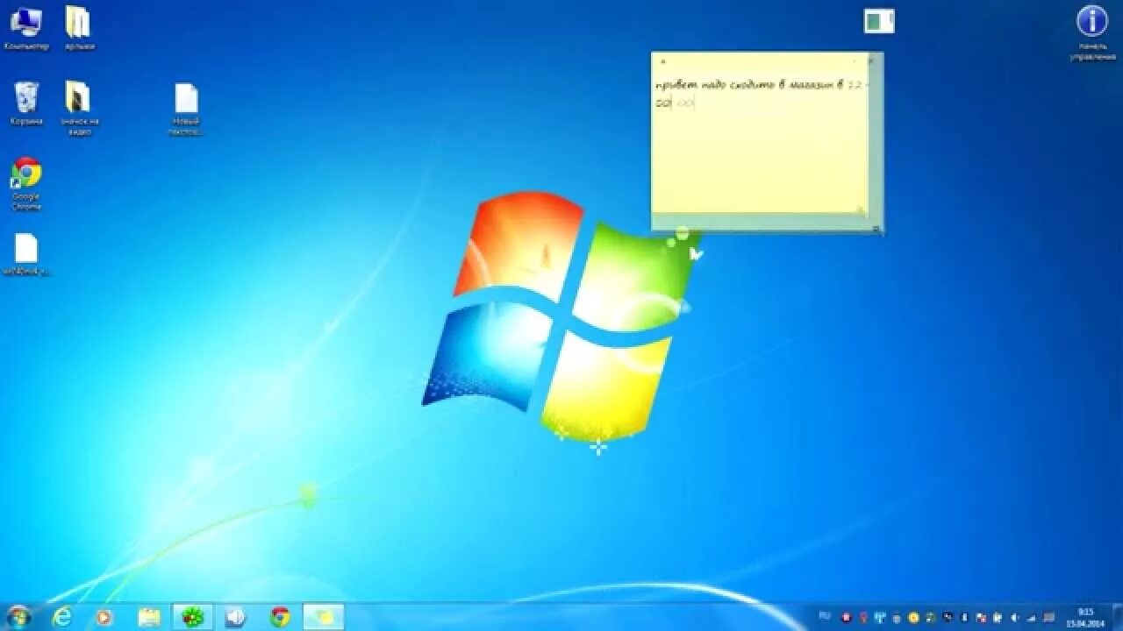Switch to ICQ green flower taskbar button
The image size is (1123, 631).
coord(193,617)
